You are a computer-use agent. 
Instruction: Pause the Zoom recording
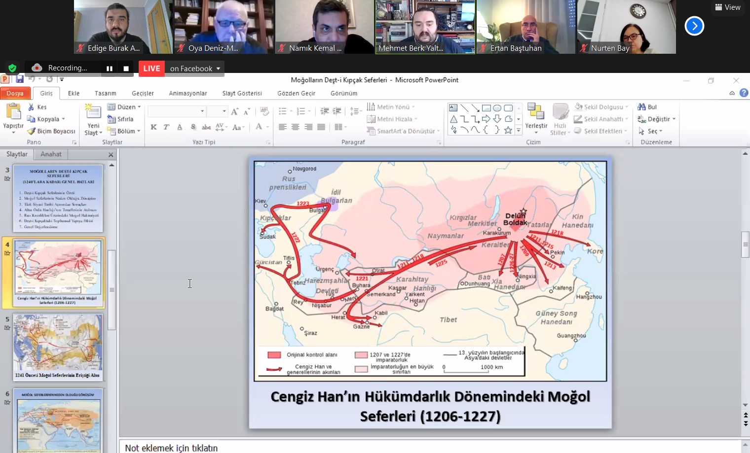click(110, 69)
